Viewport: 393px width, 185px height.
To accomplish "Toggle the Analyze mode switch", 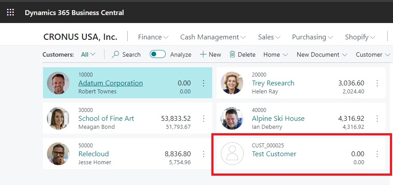I will 158,54.
